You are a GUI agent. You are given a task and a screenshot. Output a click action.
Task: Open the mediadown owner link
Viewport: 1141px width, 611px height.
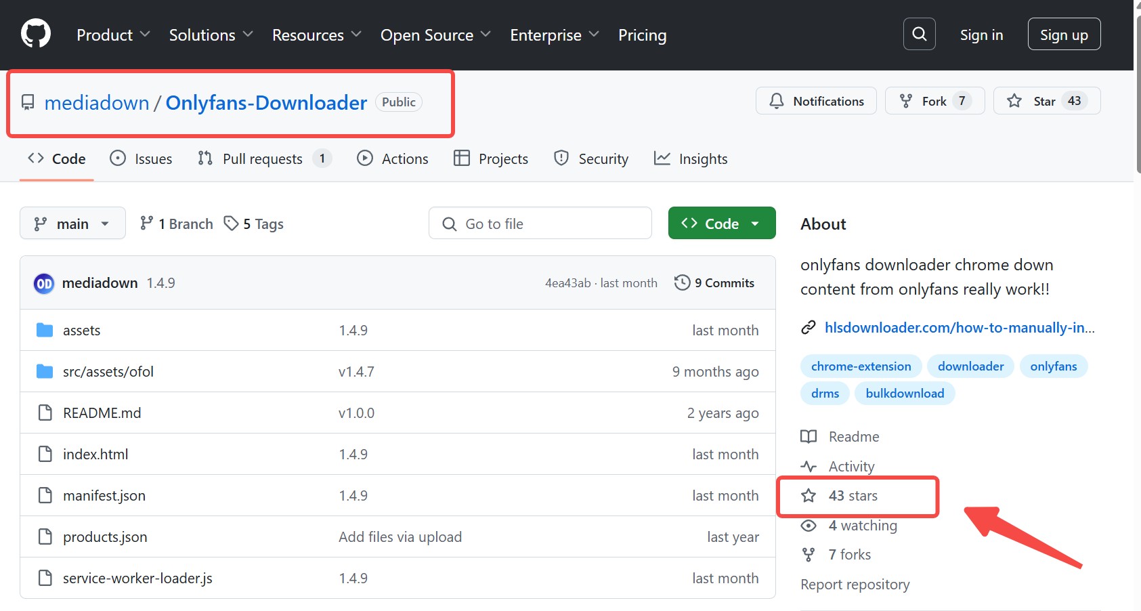(97, 102)
